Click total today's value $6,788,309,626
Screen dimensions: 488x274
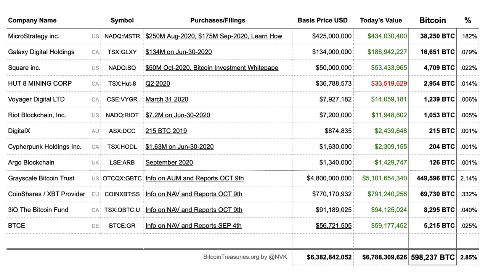(x=385, y=257)
